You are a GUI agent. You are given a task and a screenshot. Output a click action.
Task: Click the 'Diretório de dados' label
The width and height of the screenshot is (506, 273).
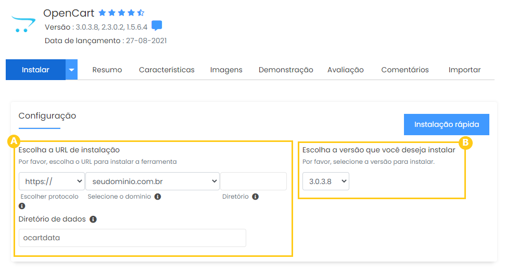52,219
